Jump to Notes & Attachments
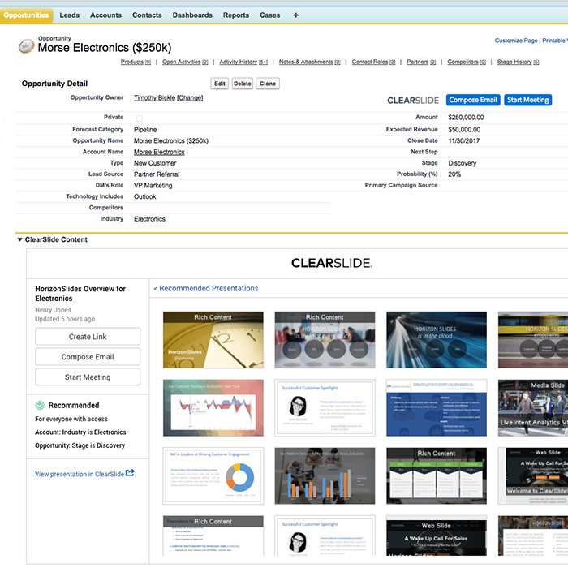568x568 pixels. click(310, 62)
